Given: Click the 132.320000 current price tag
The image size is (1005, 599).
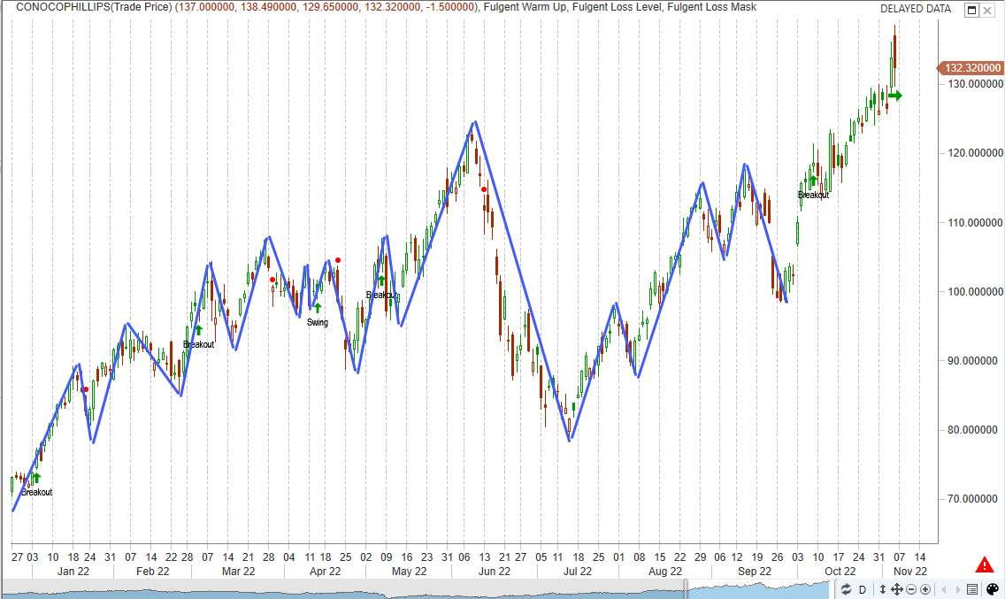Looking at the screenshot, I should 972,68.
